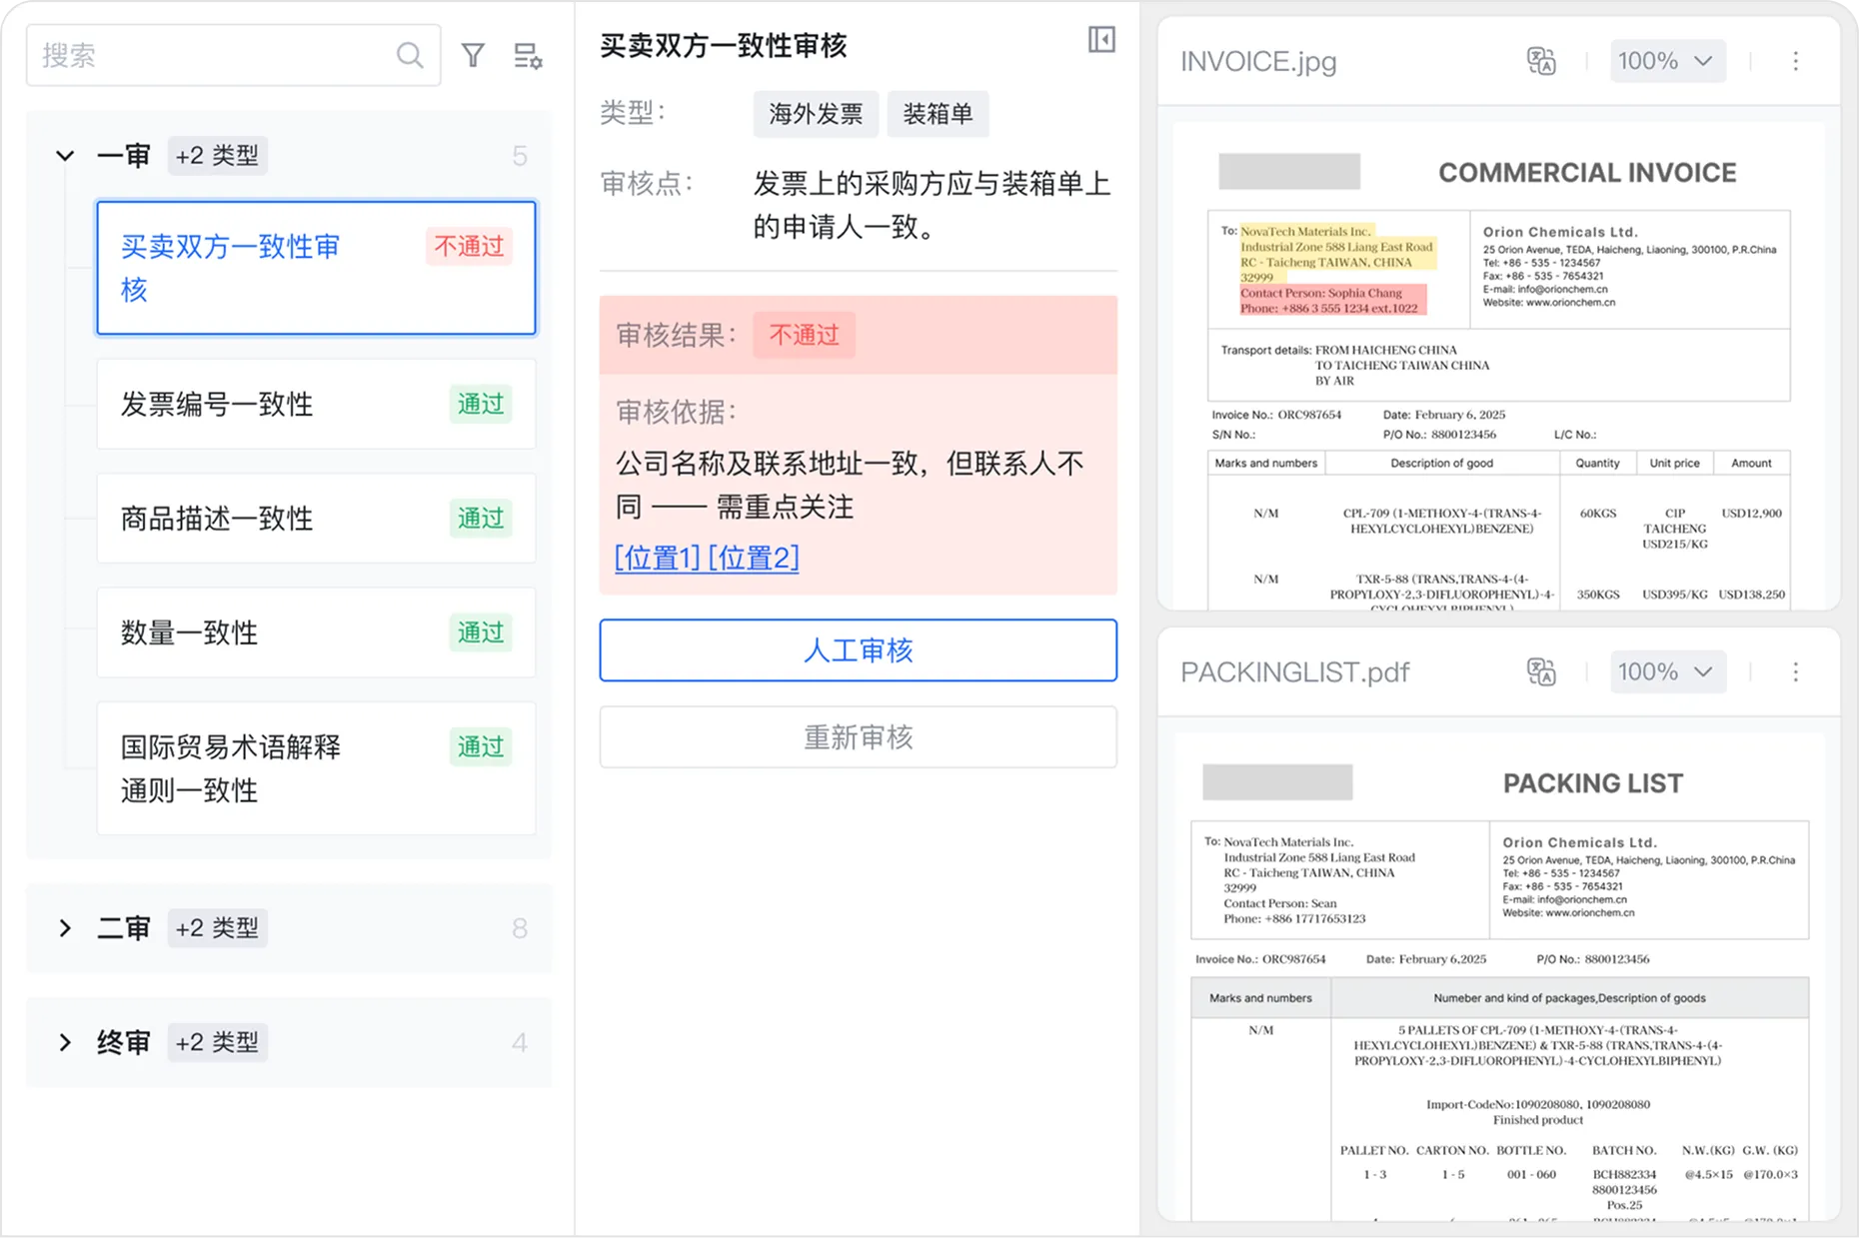Select the 发票编号一致性 review item
This screenshot has height=1238, width=1859.
316,404
